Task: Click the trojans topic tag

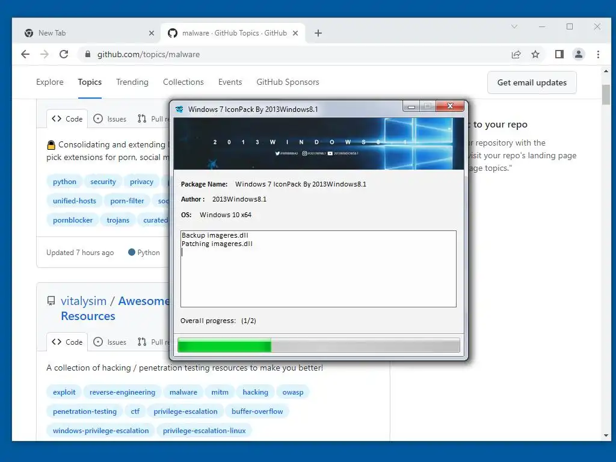Action: click(x=118, y=220)
